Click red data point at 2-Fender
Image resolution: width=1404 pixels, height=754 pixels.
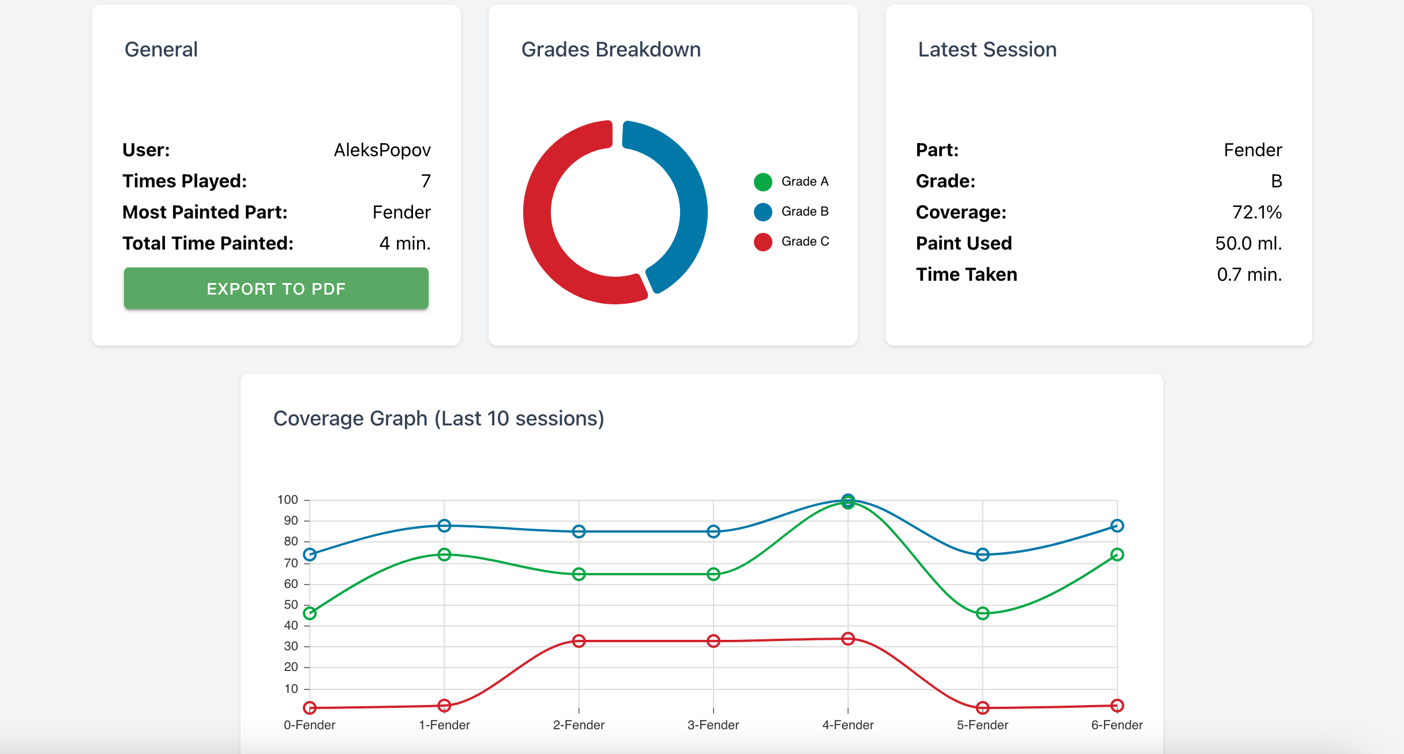tap(579, 641)
